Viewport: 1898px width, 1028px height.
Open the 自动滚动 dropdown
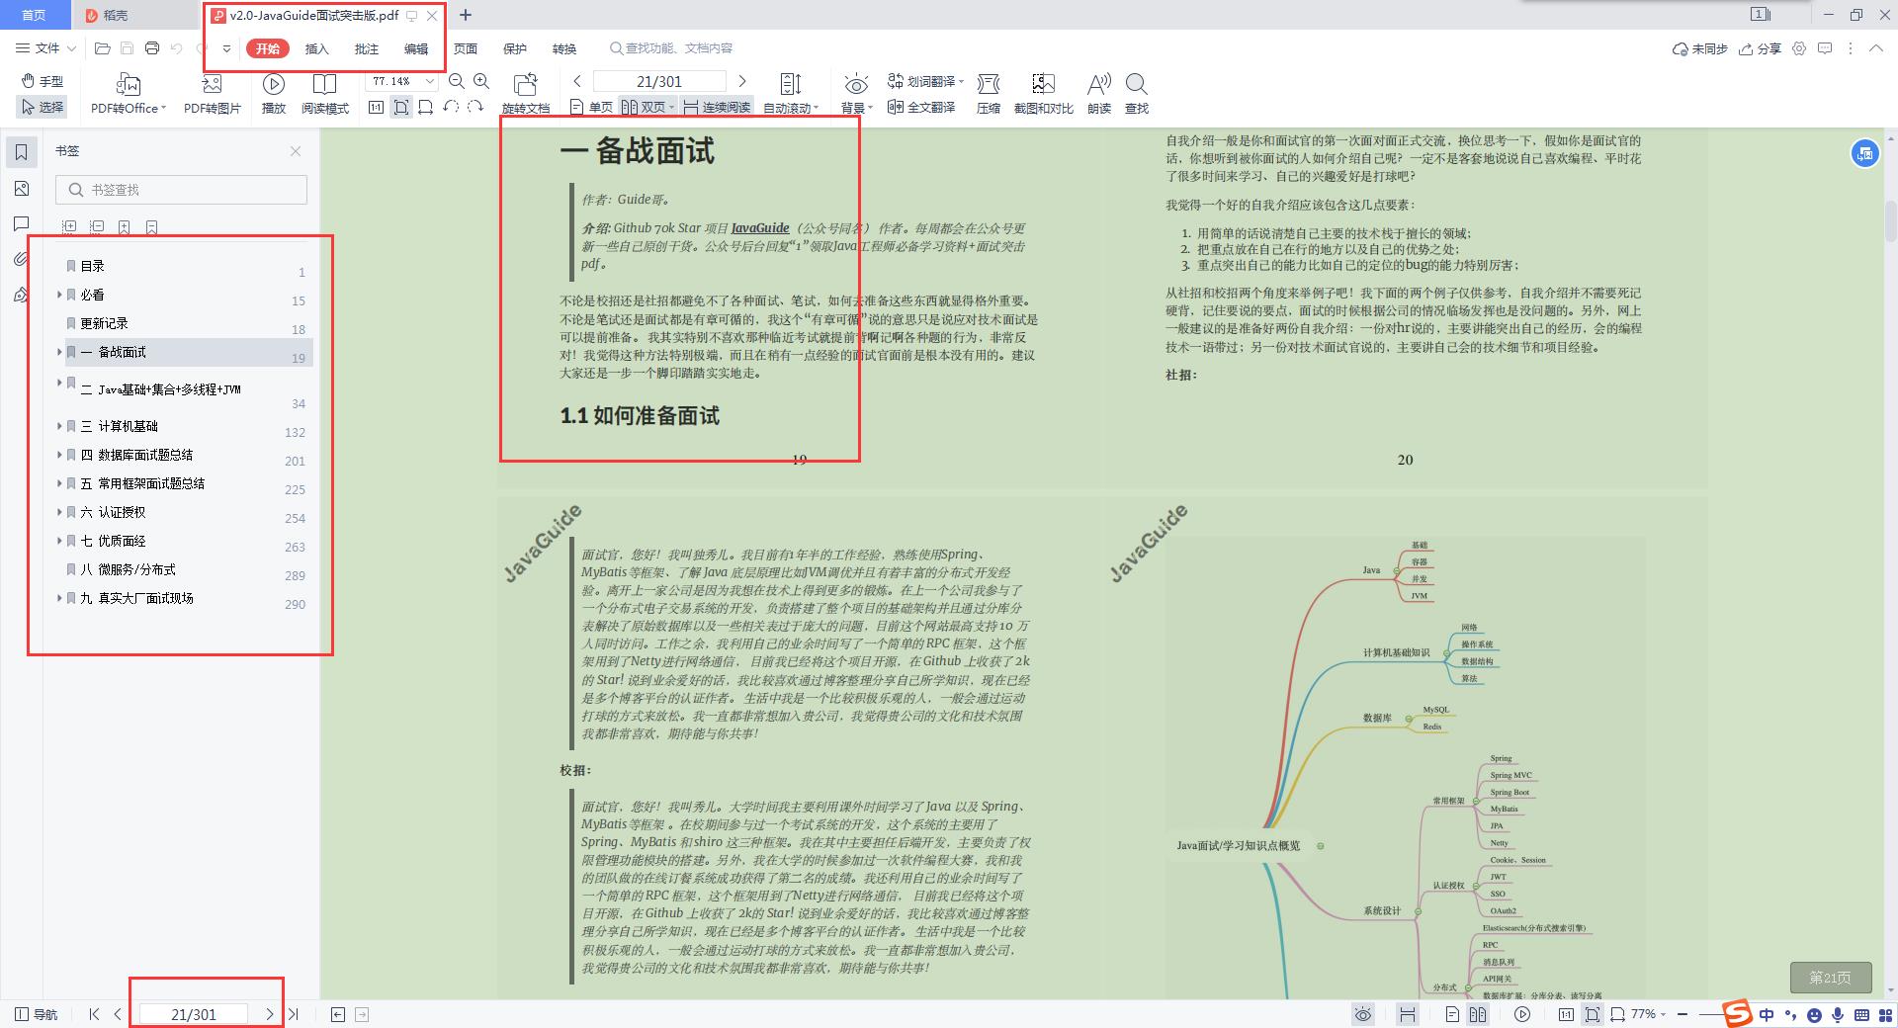pos(791,94)
